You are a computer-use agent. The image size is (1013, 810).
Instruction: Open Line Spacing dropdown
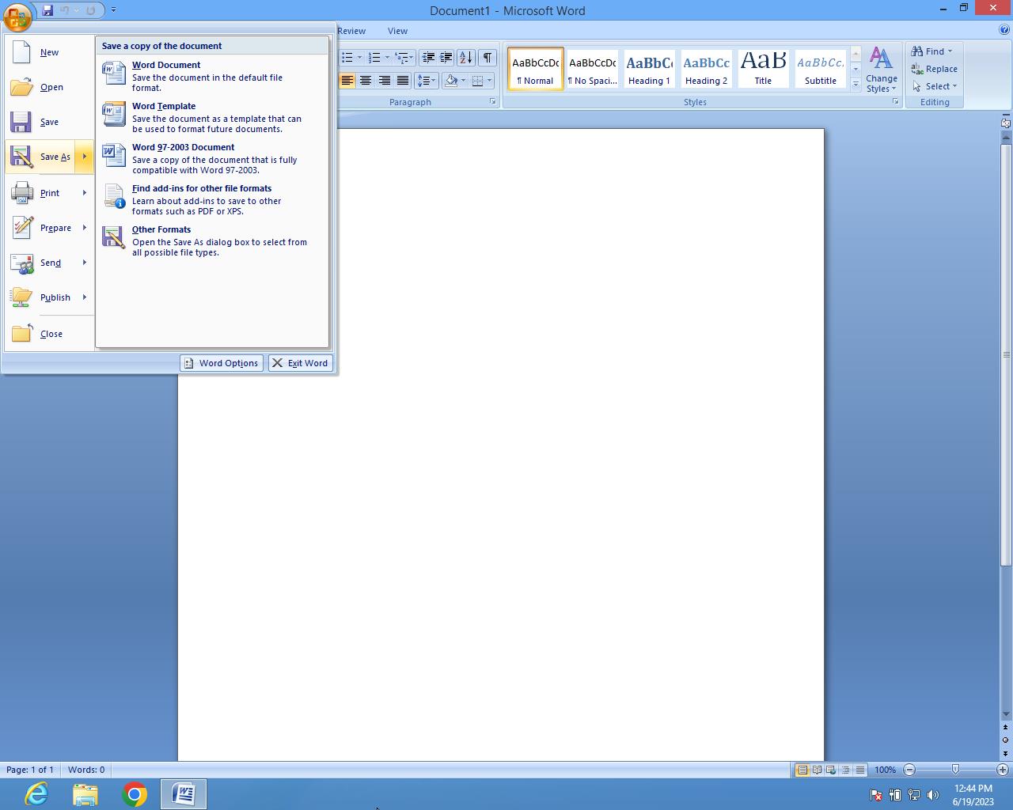point(427,81)
